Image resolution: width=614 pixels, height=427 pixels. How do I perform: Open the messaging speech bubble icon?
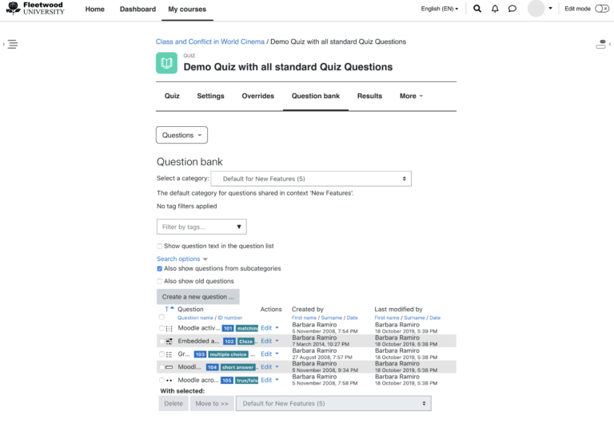point(512,9)
